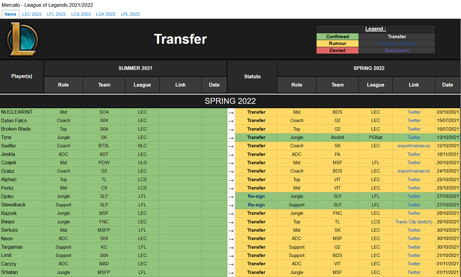Open the News tab

click(10, 14)
